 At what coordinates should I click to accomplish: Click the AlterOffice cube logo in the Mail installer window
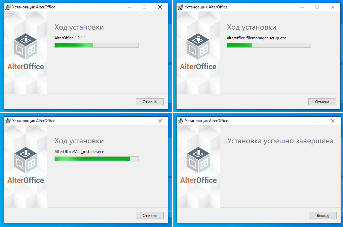pyautogui.click(x=26, y=160)
